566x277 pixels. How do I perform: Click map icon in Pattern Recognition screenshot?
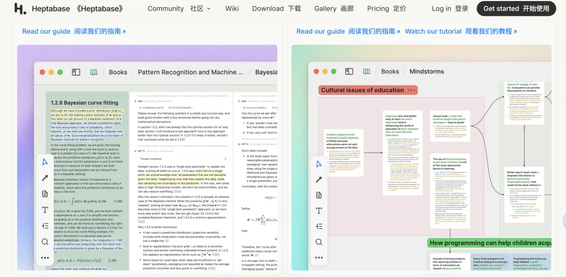94,72
